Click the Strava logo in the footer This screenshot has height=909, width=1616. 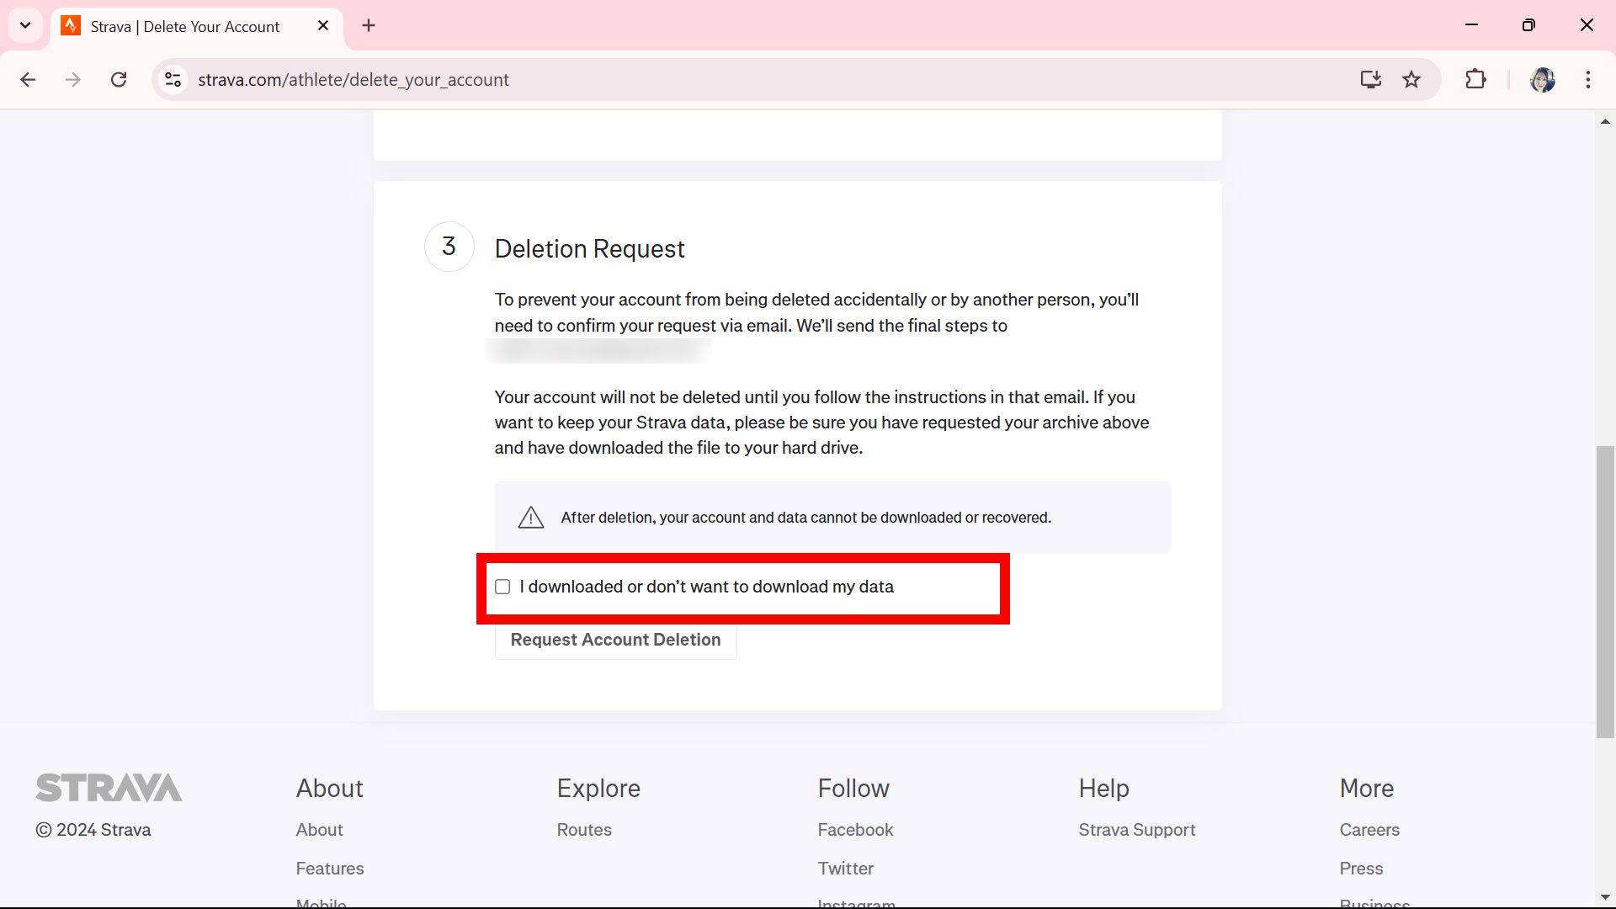(x=108, y=788)
